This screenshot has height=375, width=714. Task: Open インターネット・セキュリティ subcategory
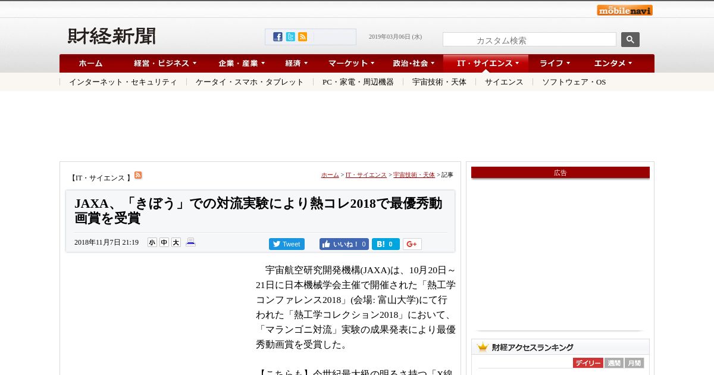[x=123, y=82]
